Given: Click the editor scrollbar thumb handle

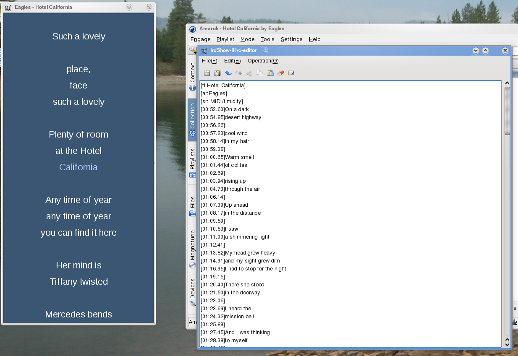Looking at the screenshot, I should click(507, 111).
